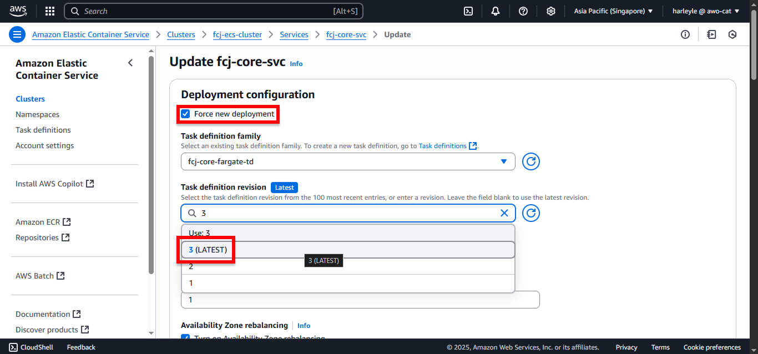Open the AWS home logo
The image size is (758, 354).
coord(18,11)
